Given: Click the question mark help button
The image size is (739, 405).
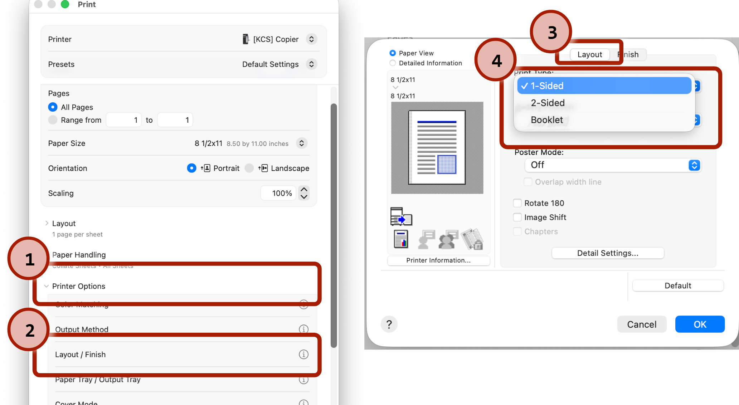Looking at the screenshot, I should tap(389, 324).
